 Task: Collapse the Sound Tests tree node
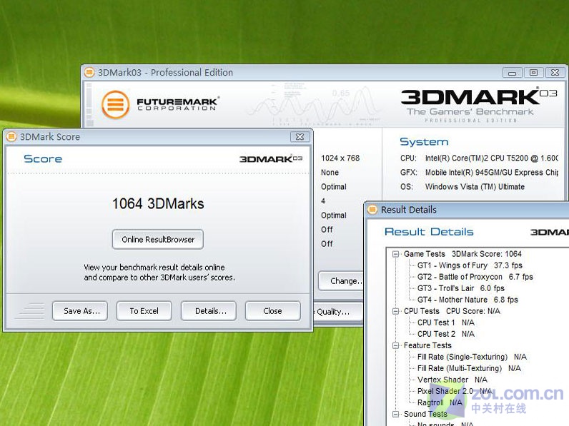coord(396,414)
